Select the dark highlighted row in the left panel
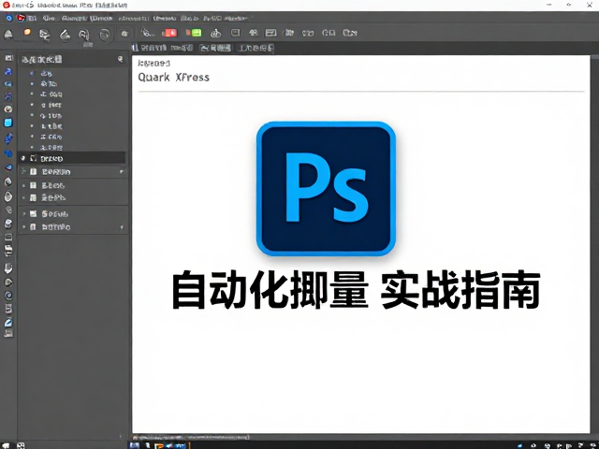Image resolution: width=599 pixels, height=449 pixels. [72, 158]
